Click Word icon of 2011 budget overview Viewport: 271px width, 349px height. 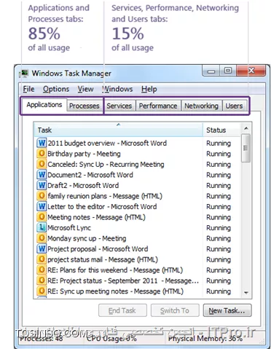pos(42,143)
